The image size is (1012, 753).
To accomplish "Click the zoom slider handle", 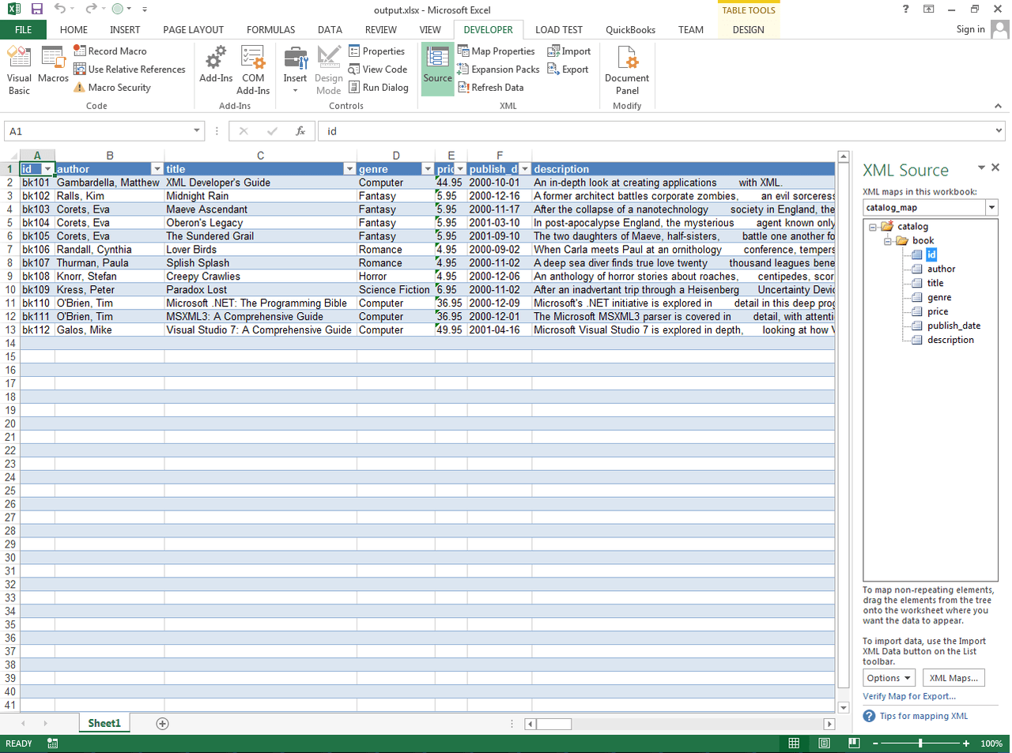I will 920,744.
